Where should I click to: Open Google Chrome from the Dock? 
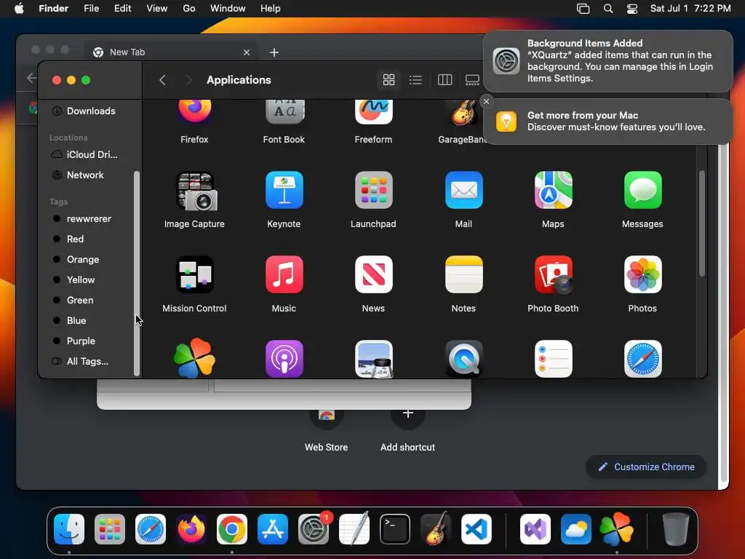tap(232, 529)
